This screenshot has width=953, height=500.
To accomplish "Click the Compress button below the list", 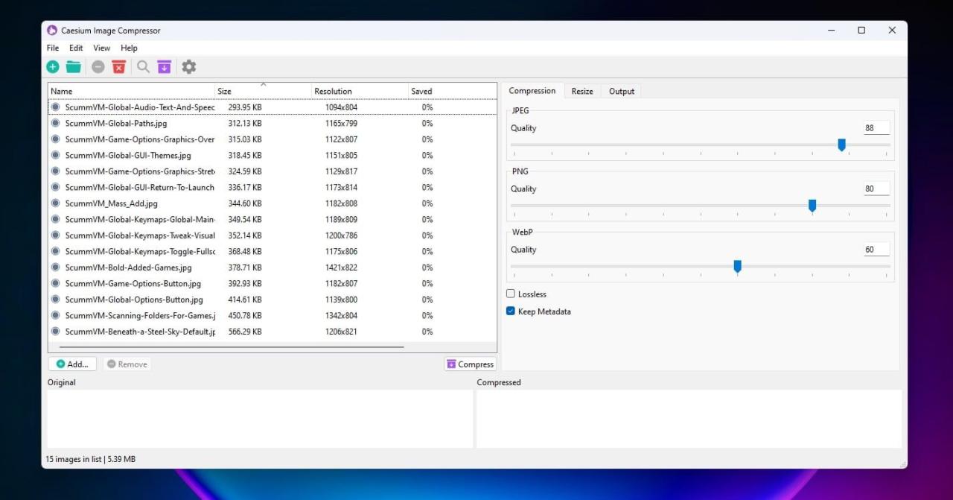I will 470,364.
